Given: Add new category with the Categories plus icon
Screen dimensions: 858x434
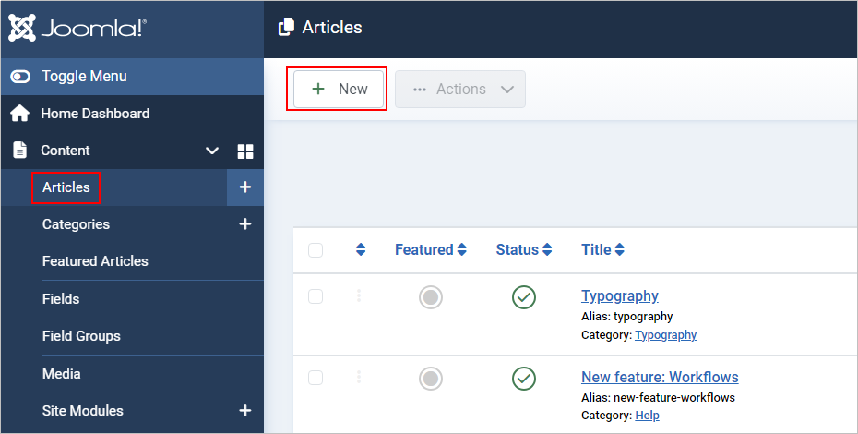Looking at the screenshot, I should tap(245, 223).
